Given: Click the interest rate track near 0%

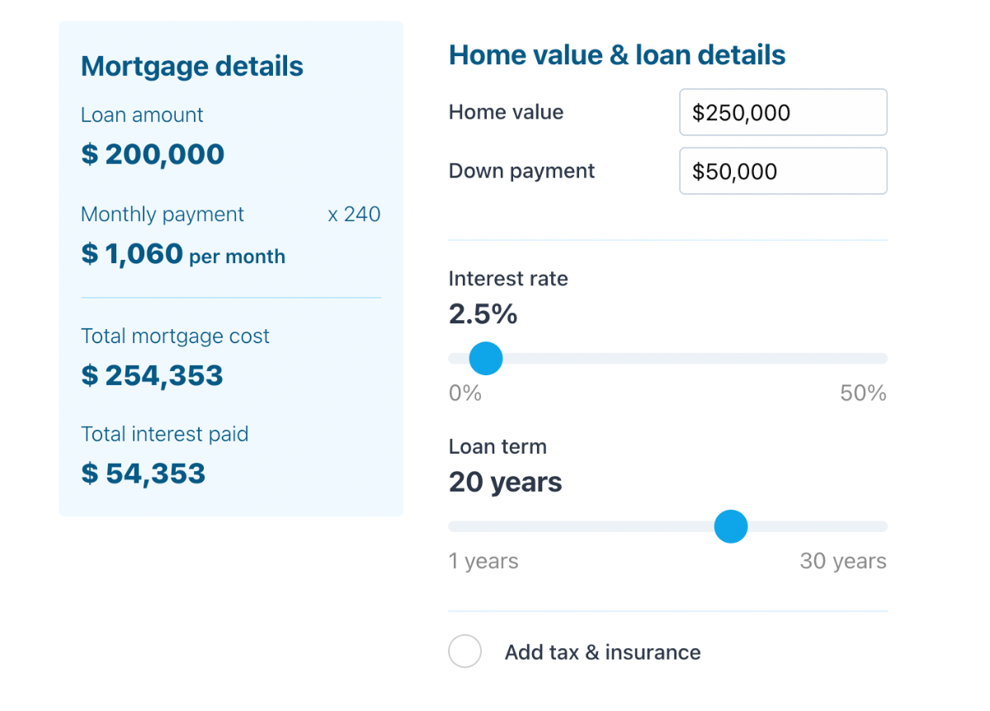Looking at the screenshot, I should (455, 359).
